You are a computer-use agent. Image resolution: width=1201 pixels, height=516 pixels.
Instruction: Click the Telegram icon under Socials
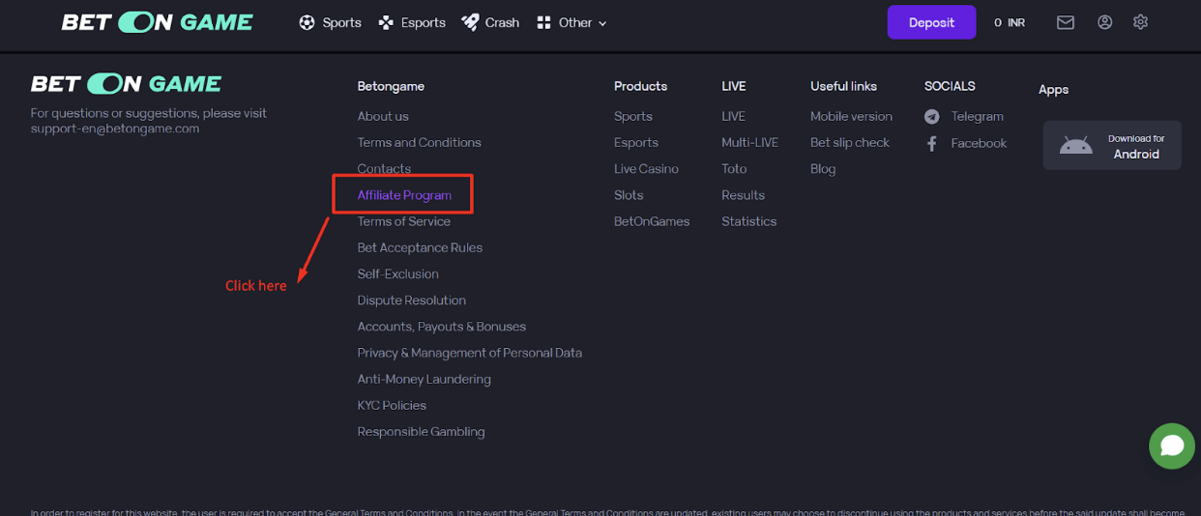point(932,117)
